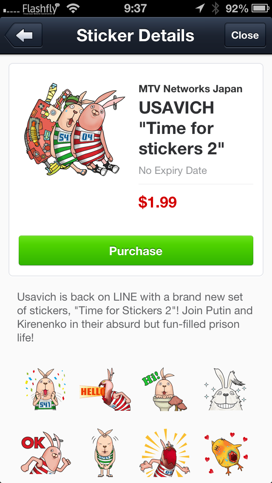The image size is (272, 483).
Task: Select the HELLO shouting rabbit sticker
Action: tap(105, 389)
